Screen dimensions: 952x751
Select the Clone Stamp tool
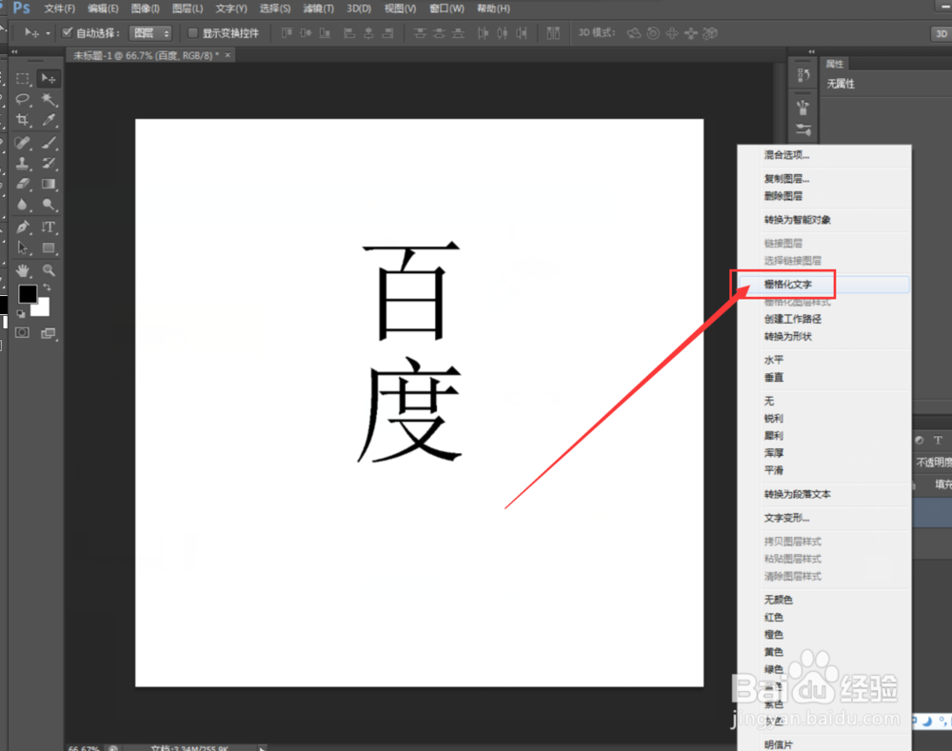(23, 163)
